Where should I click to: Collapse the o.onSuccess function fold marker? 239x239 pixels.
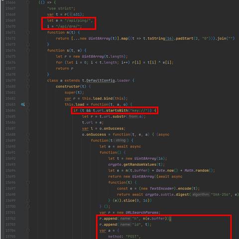click(x=28, y=134)
